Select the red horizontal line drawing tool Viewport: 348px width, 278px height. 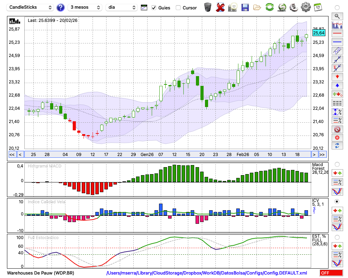(337, 33)
